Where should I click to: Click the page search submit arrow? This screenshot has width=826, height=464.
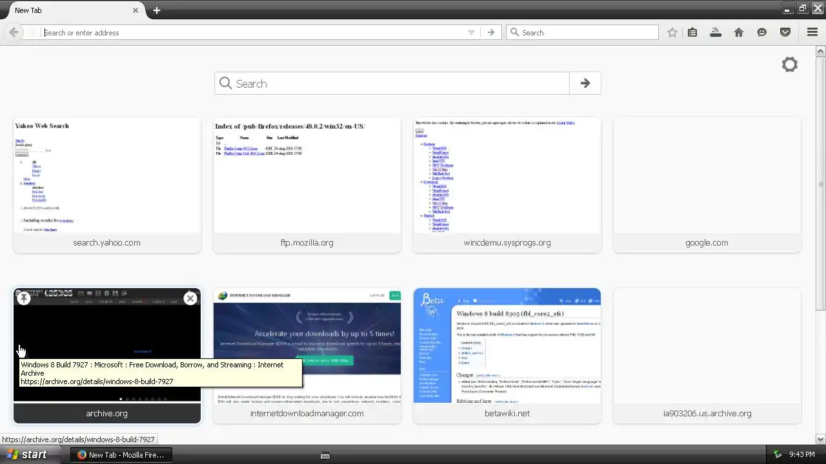click(585, 83)
